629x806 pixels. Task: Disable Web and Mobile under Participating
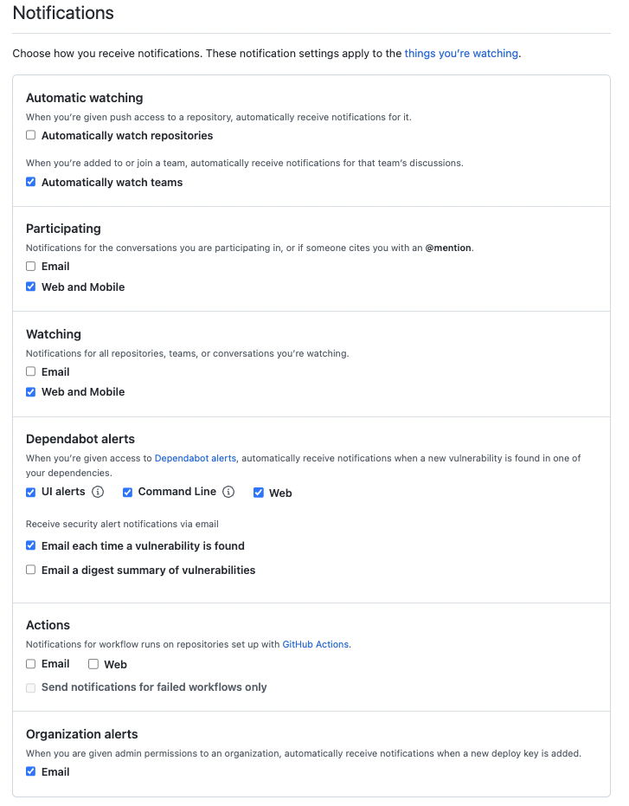coord(30,287)
